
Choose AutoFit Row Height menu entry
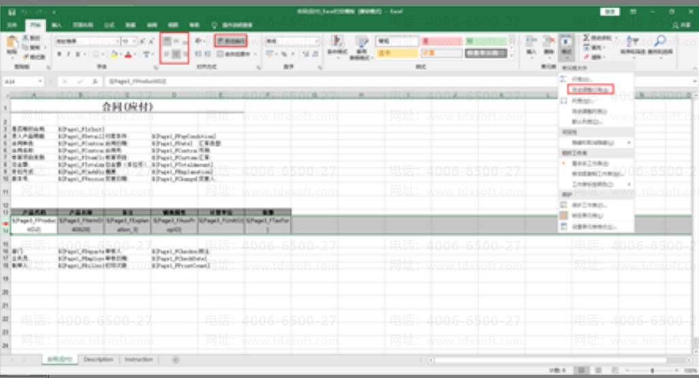(x=590, y=90)
